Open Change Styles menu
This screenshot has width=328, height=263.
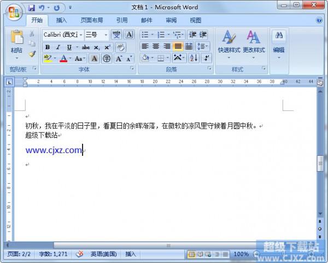click(254, 44)
